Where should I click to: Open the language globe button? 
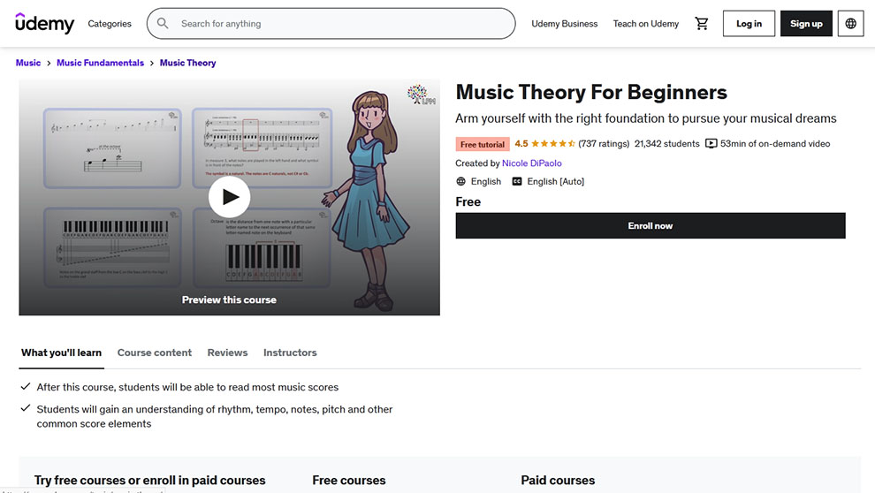pyautogui.click(x=850, y=24)
